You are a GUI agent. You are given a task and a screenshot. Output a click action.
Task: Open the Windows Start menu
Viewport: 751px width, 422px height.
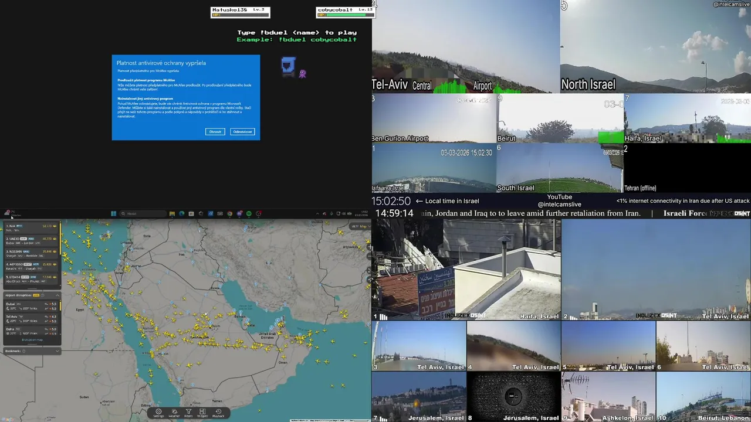click(x=113, y=213)
